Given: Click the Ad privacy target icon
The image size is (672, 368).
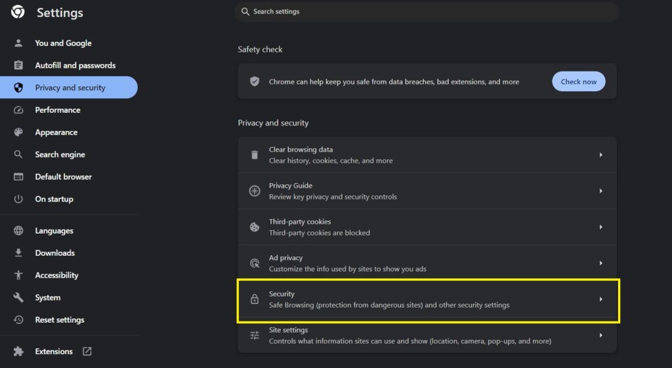Looking at the screenshot, I should tap(255, 263).
